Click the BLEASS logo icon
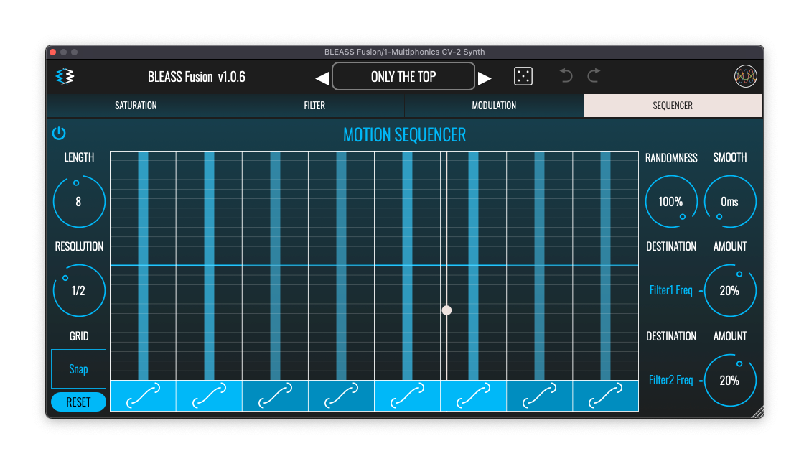Viewport: 809px width, 464px height. point(65,76)
